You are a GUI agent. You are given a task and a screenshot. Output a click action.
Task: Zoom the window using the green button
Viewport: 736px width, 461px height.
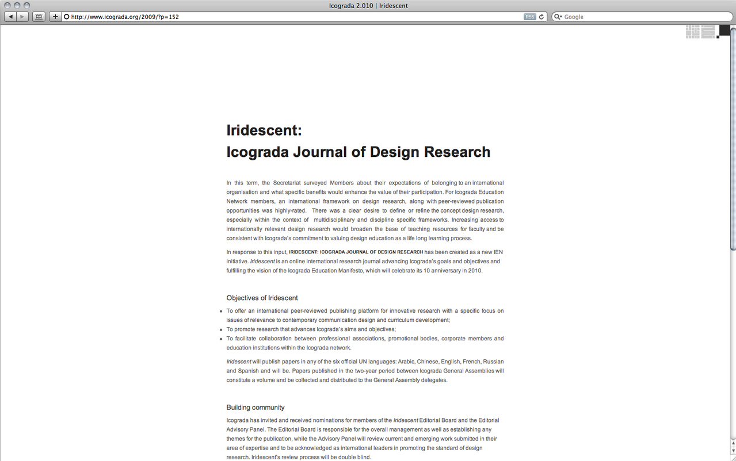click(26, 5)
